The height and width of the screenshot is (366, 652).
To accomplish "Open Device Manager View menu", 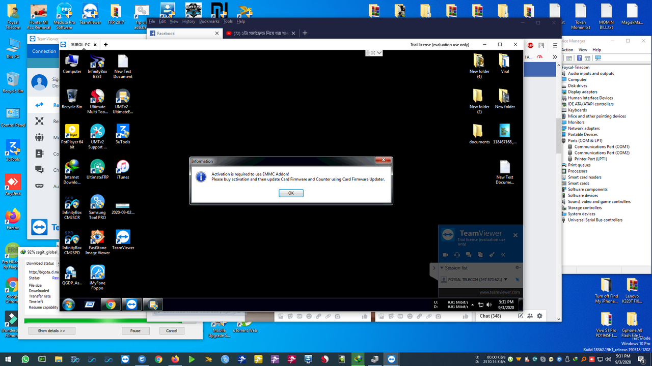I will pos(583,50).
